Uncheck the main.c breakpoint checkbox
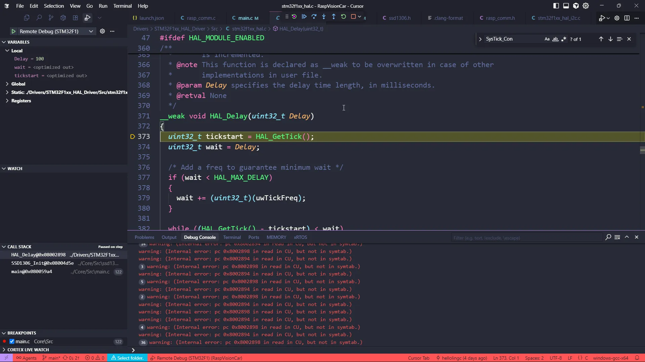 (x=12, y=342)
